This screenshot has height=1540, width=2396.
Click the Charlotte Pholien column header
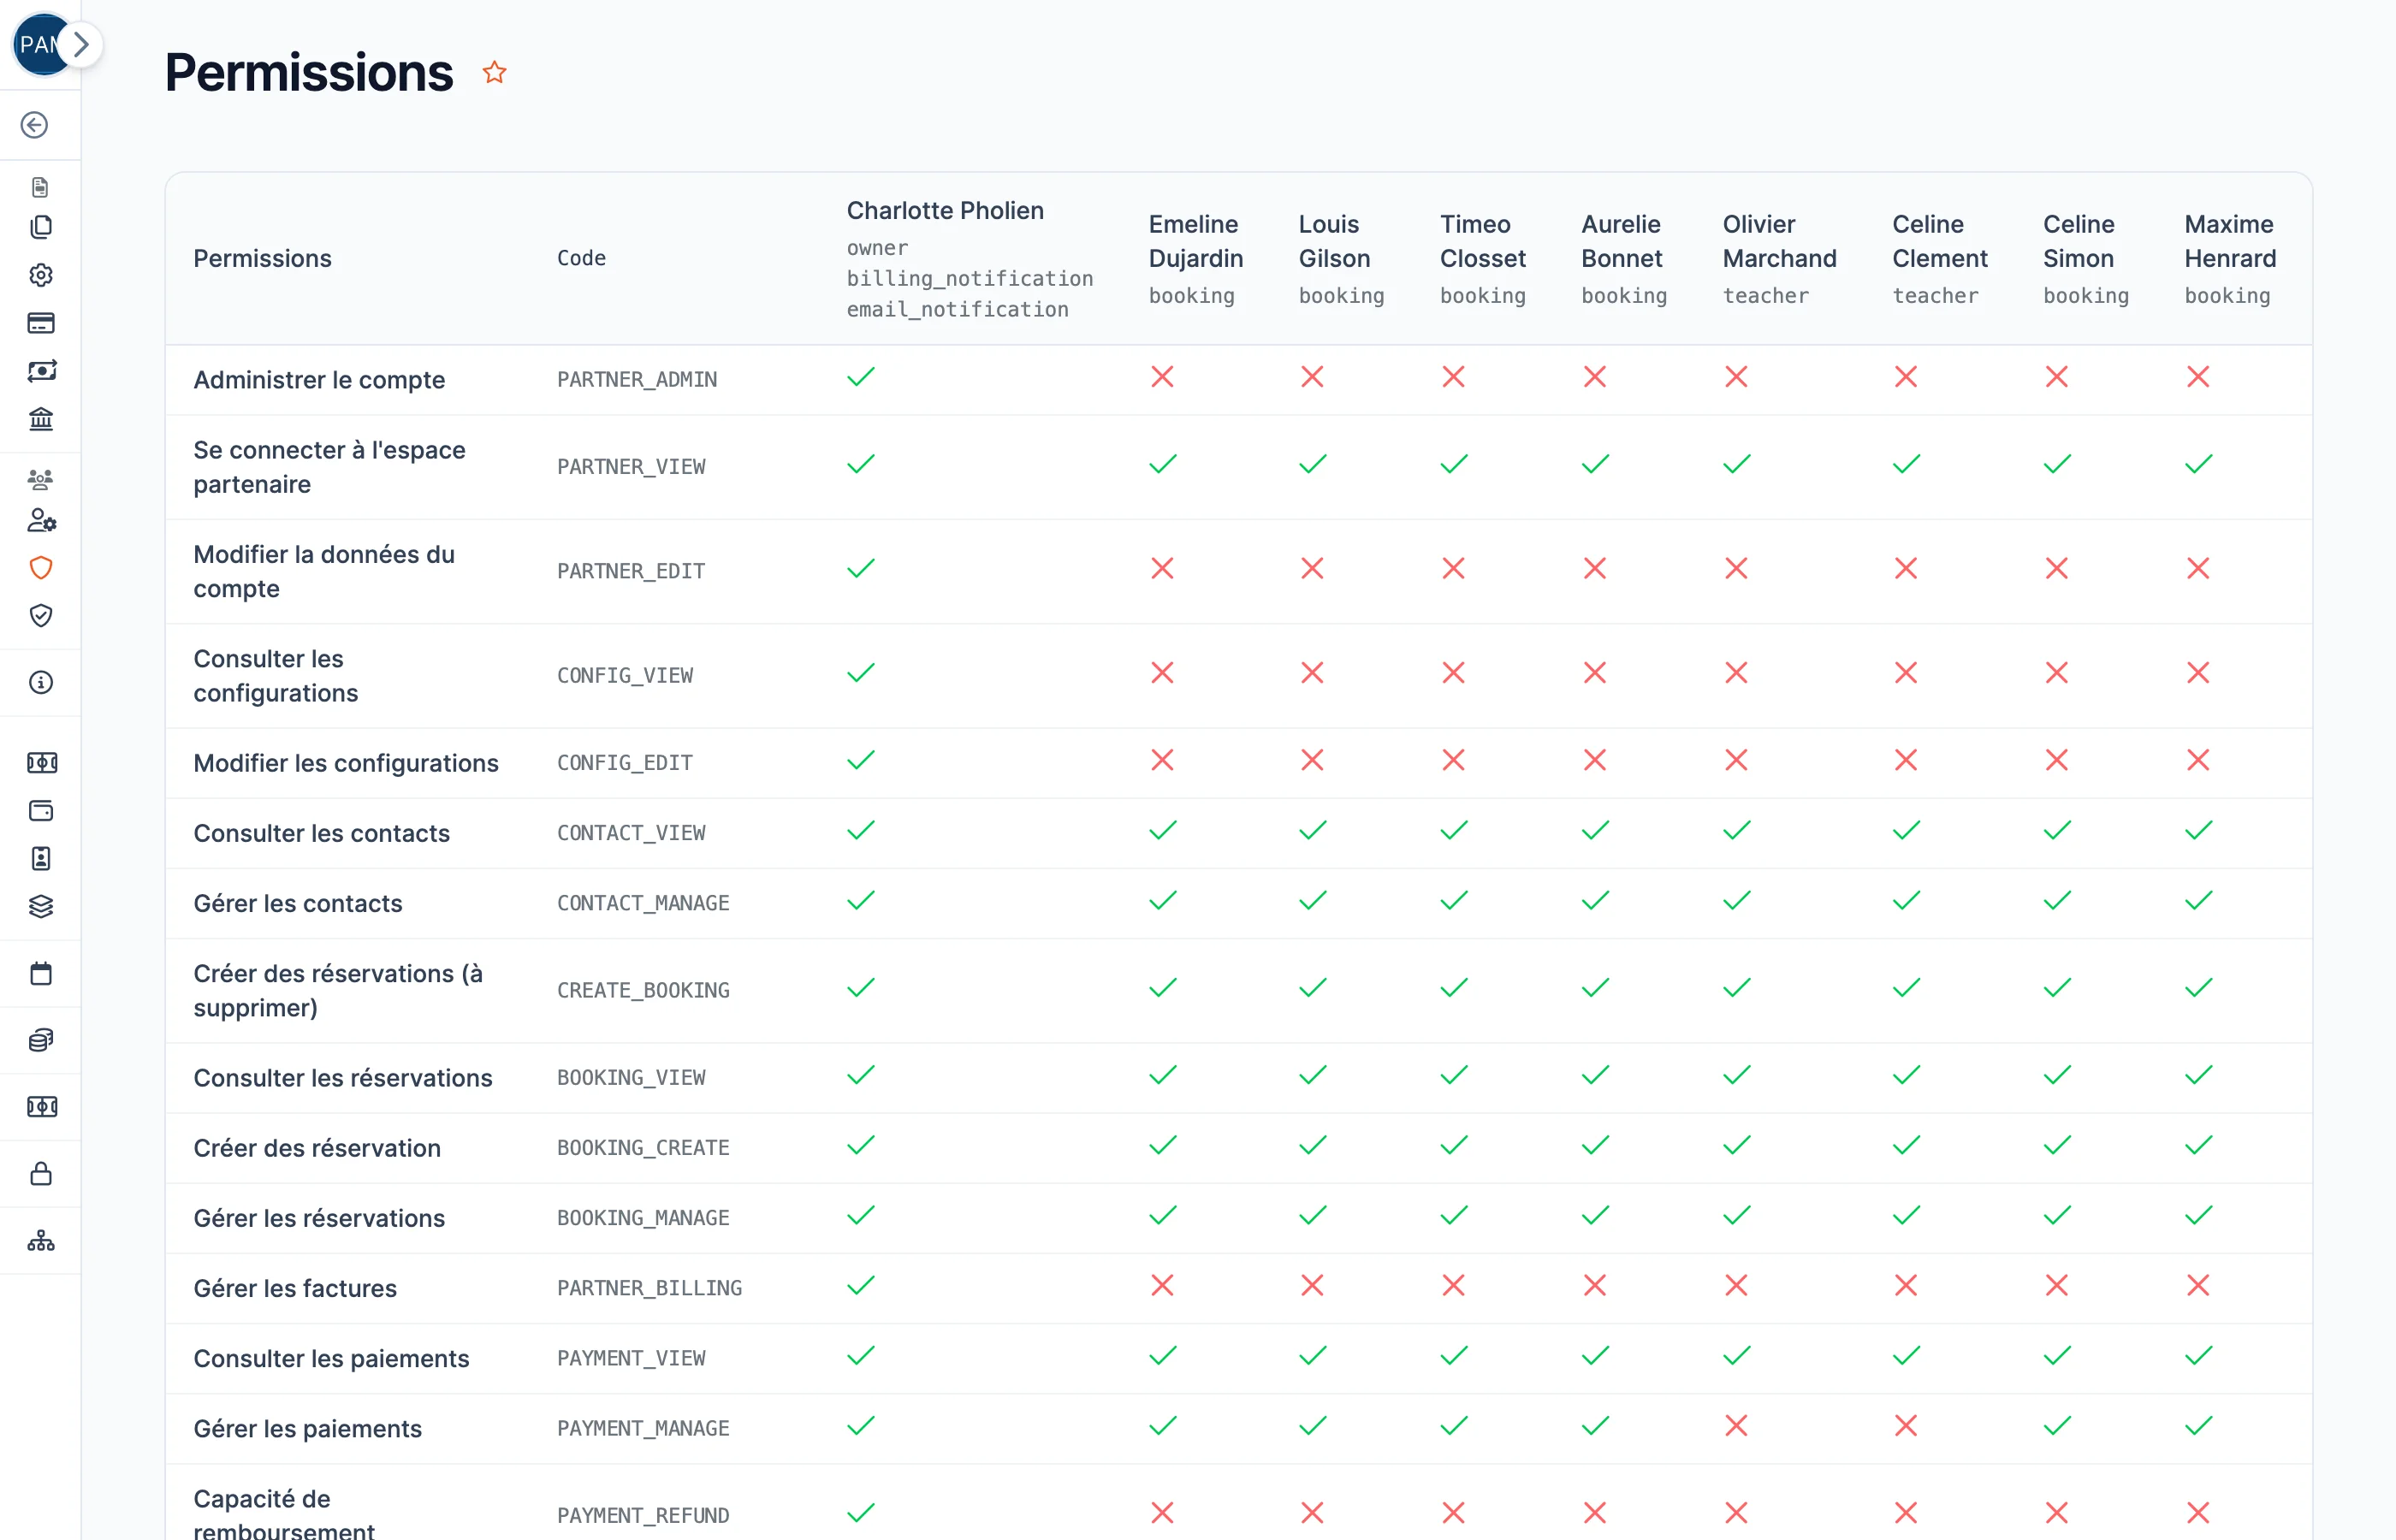[969, 259]
